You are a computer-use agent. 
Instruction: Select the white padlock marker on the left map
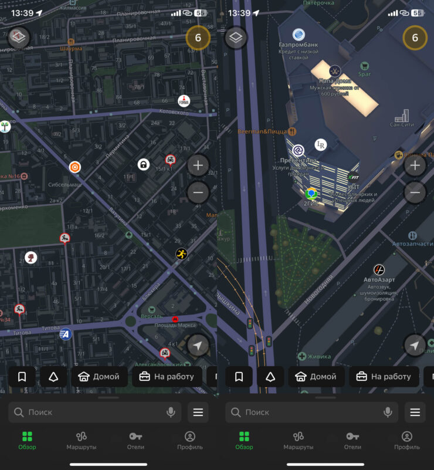[x=144, y=164]
